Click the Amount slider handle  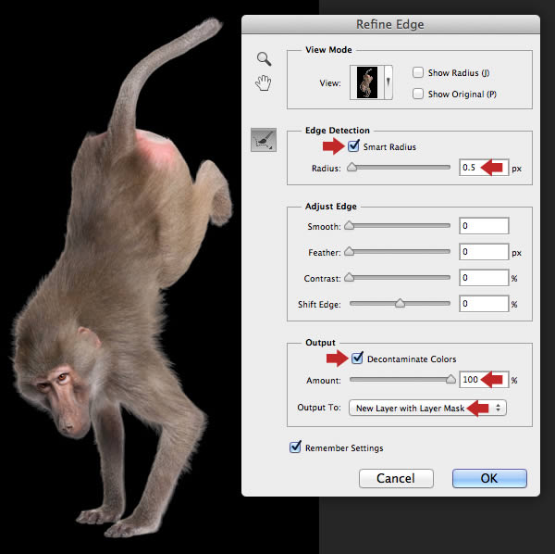(450, 379)
